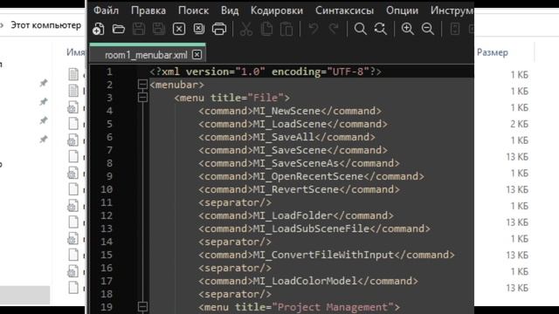Viewport: 559px width, 314px height.
Task: Click the Redo arrow icon
Action: (x=334, y=29)
